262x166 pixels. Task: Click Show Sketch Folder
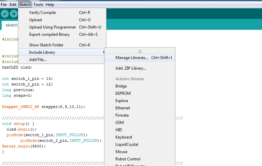point(46,45)
